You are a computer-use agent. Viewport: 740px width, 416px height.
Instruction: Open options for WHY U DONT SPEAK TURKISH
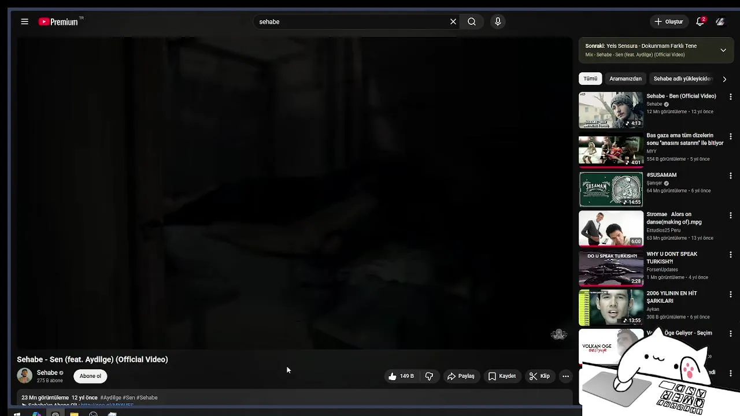[730, 255]
